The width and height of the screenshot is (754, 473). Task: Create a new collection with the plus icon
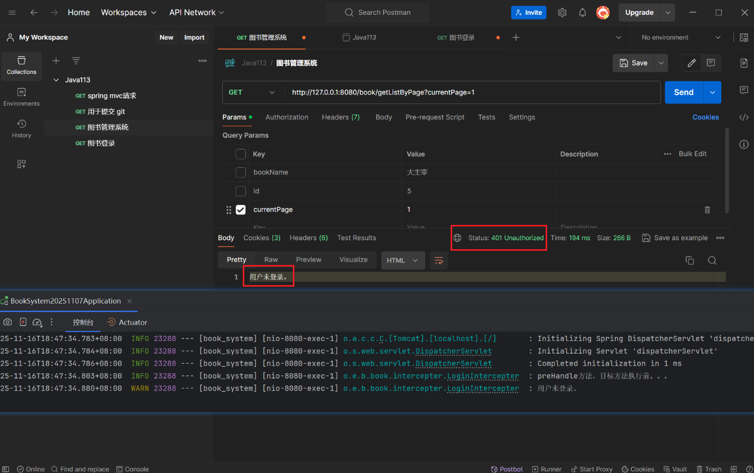point(56,61)
